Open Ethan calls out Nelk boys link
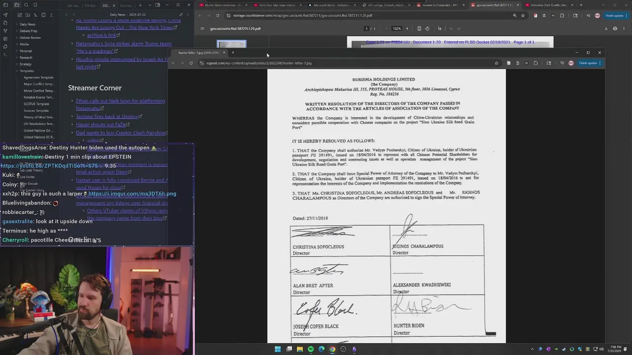632x355 pixels. pyautogui.click(x=120, y=105)
